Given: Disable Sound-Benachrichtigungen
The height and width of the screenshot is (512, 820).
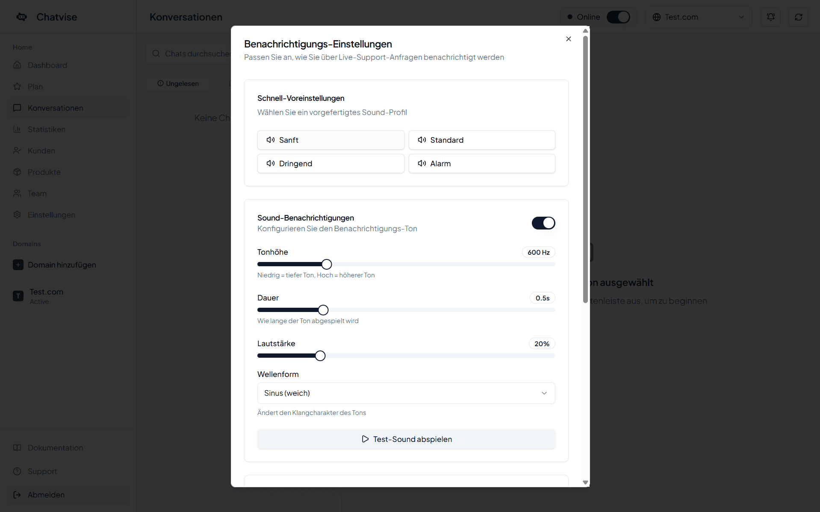Looking at the screenshot, I should point(543,223).
